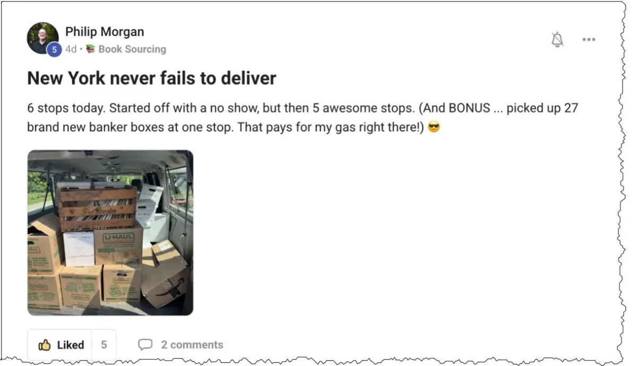The width and height of the screenshot is (637, 366).
Task: Click the 4d post timestamp
Action: coord(71,49)
